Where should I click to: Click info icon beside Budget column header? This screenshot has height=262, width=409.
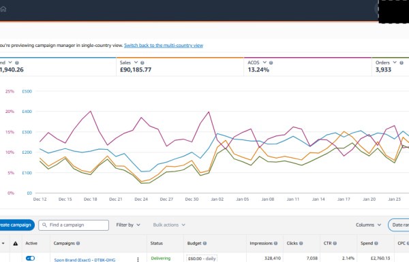coord(204,243)
